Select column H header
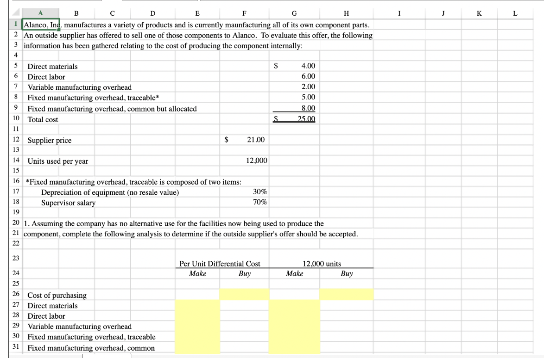 tap(346, 13)
